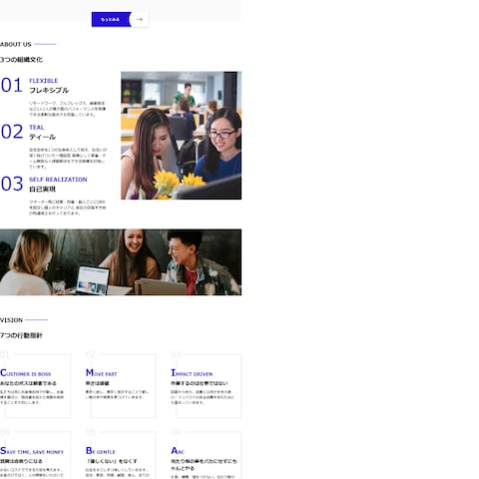Open the Save Time, Save Money card

pyautogui.click(x=35, y=455)
